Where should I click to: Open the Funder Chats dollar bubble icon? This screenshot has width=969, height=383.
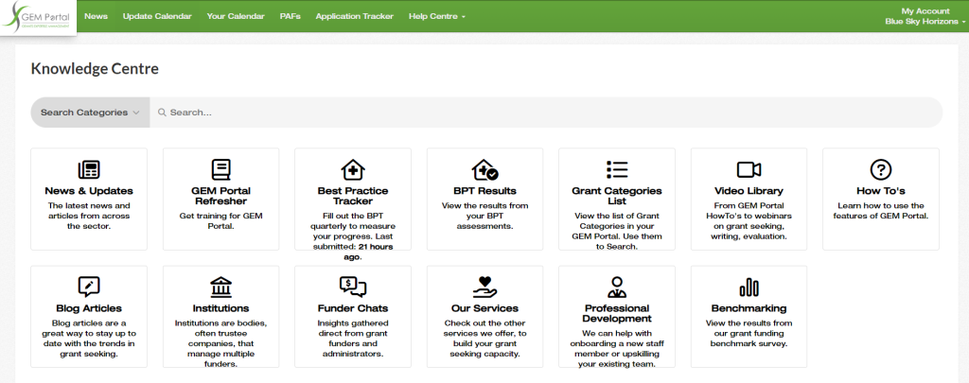point(353,287)
